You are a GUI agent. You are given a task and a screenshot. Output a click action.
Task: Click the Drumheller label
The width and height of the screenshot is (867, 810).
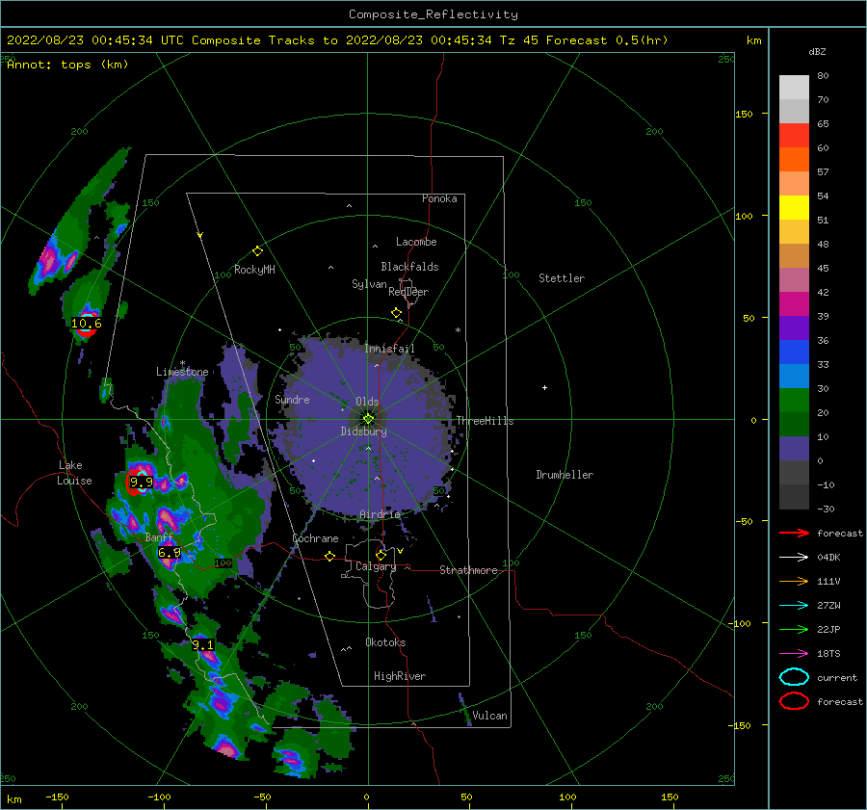tap(565, 475)
